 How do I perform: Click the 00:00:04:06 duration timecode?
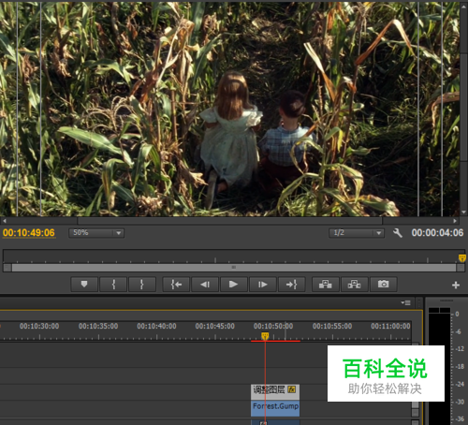437,233
